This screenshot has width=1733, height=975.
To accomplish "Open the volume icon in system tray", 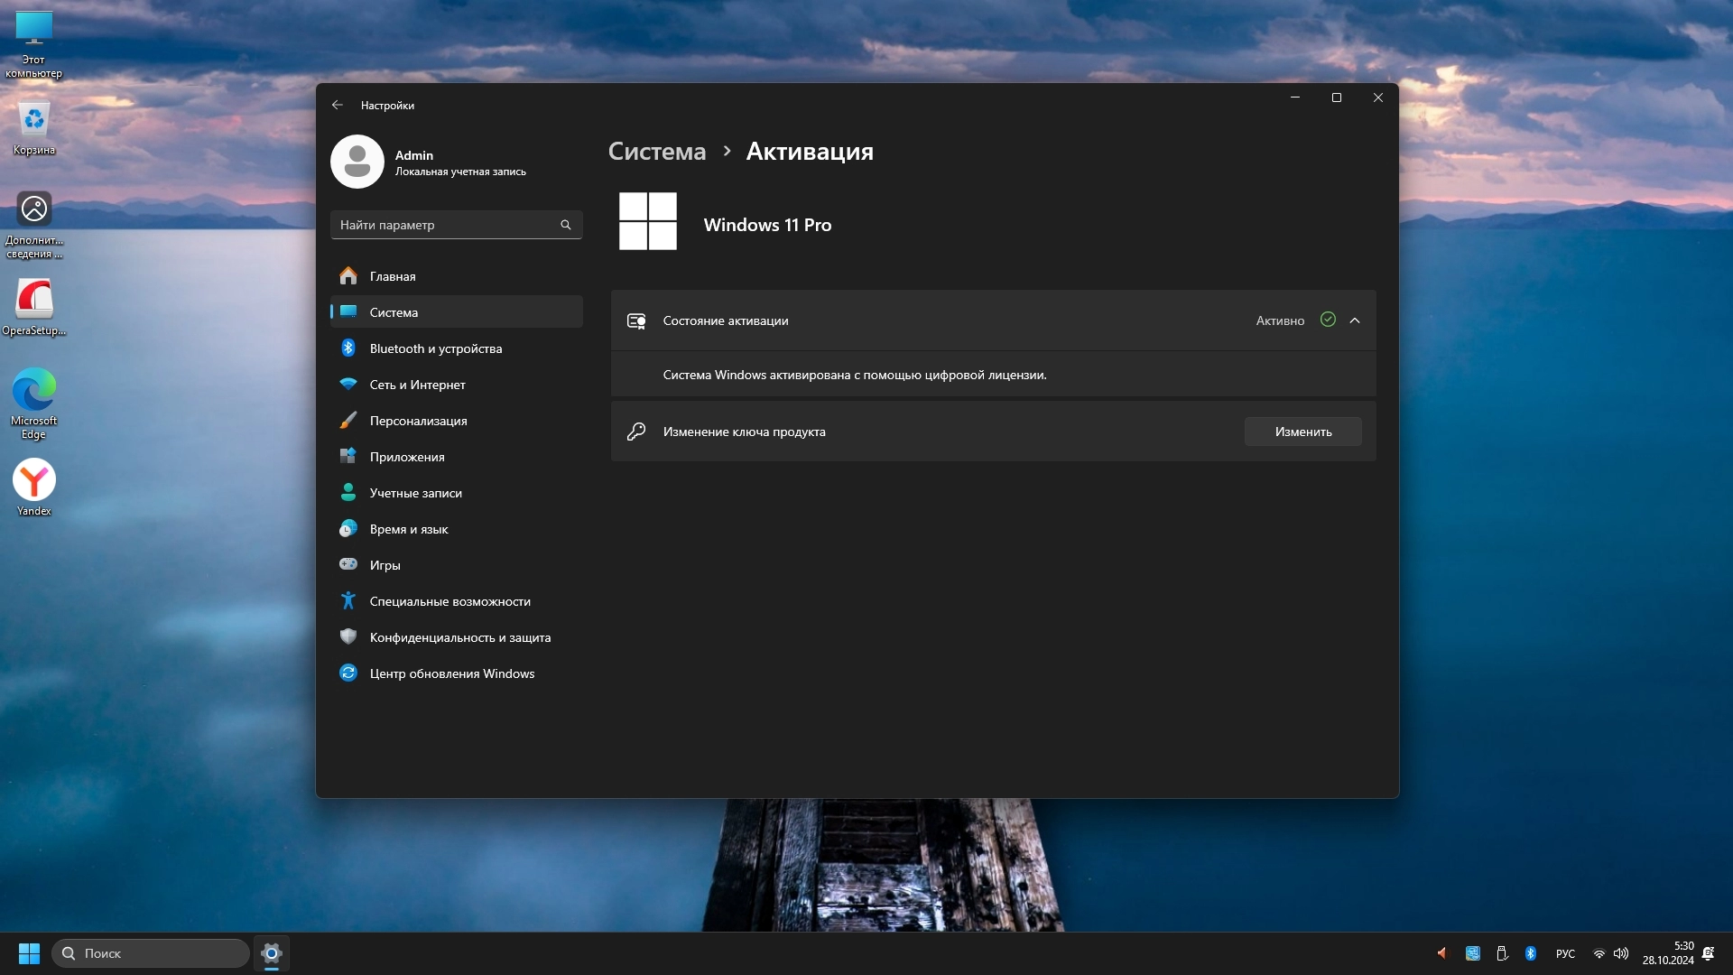I will 1621,953.
